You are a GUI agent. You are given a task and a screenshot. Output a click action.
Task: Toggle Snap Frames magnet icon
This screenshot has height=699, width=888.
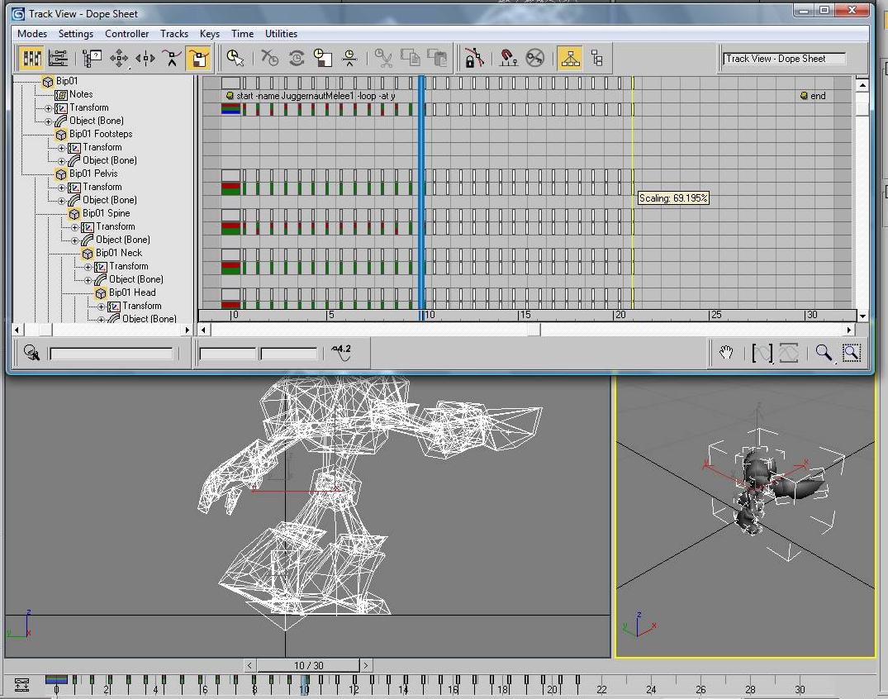tap(508, 58)
